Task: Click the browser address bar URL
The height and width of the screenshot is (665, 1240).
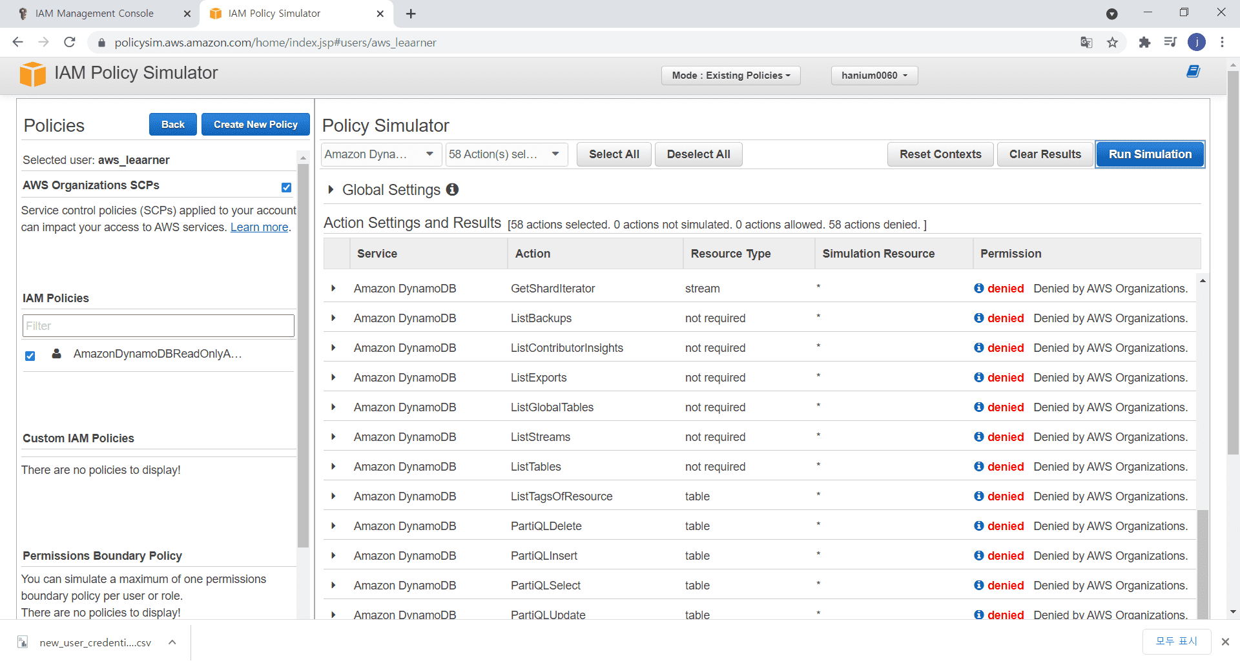Action: (x=275, y=43)
